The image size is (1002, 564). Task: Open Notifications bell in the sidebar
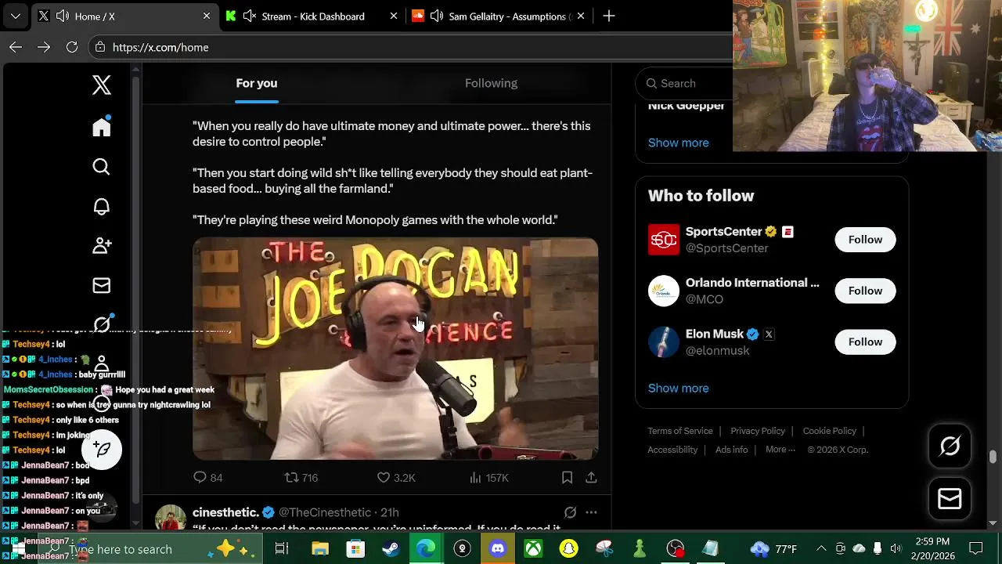102,207
